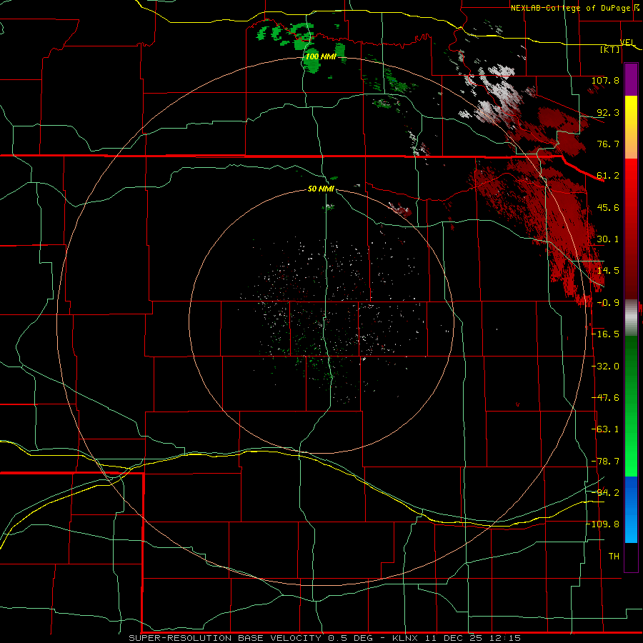Click the -0.9 legend value

tap(608, 303)
